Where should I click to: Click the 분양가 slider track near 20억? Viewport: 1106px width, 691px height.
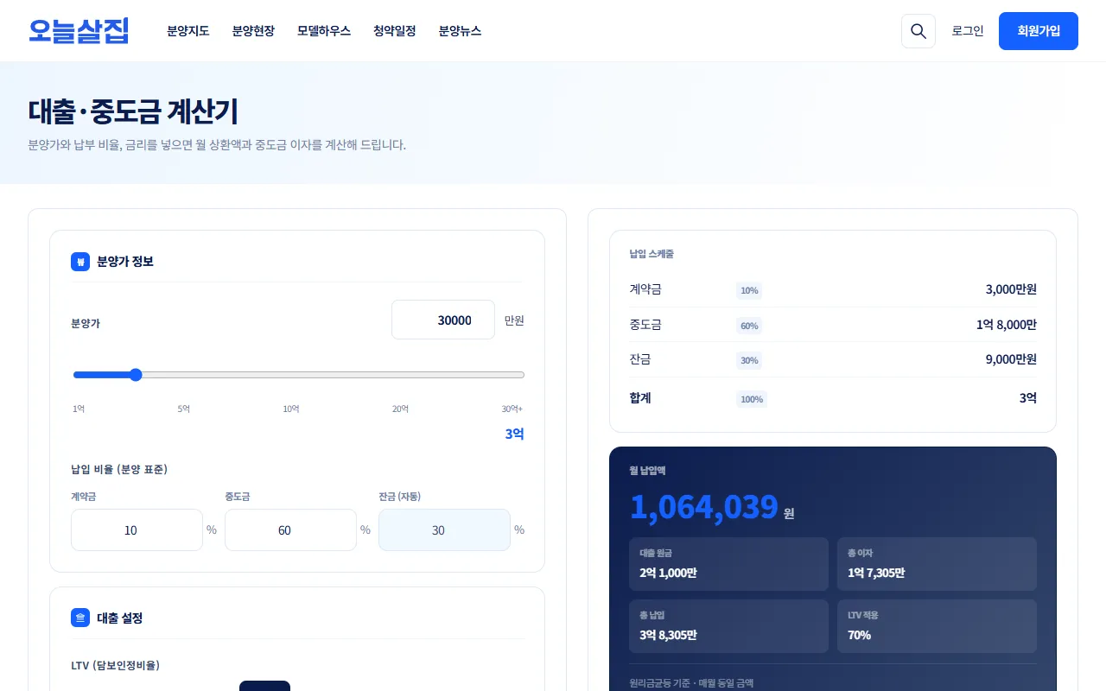pyautogui.click(x=400, y=375)
